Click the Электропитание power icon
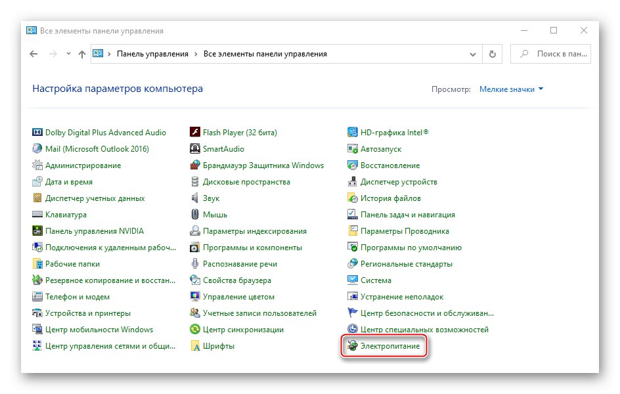Image resolution: width=620 pixels, height=394 pixels. coord(352,346)
